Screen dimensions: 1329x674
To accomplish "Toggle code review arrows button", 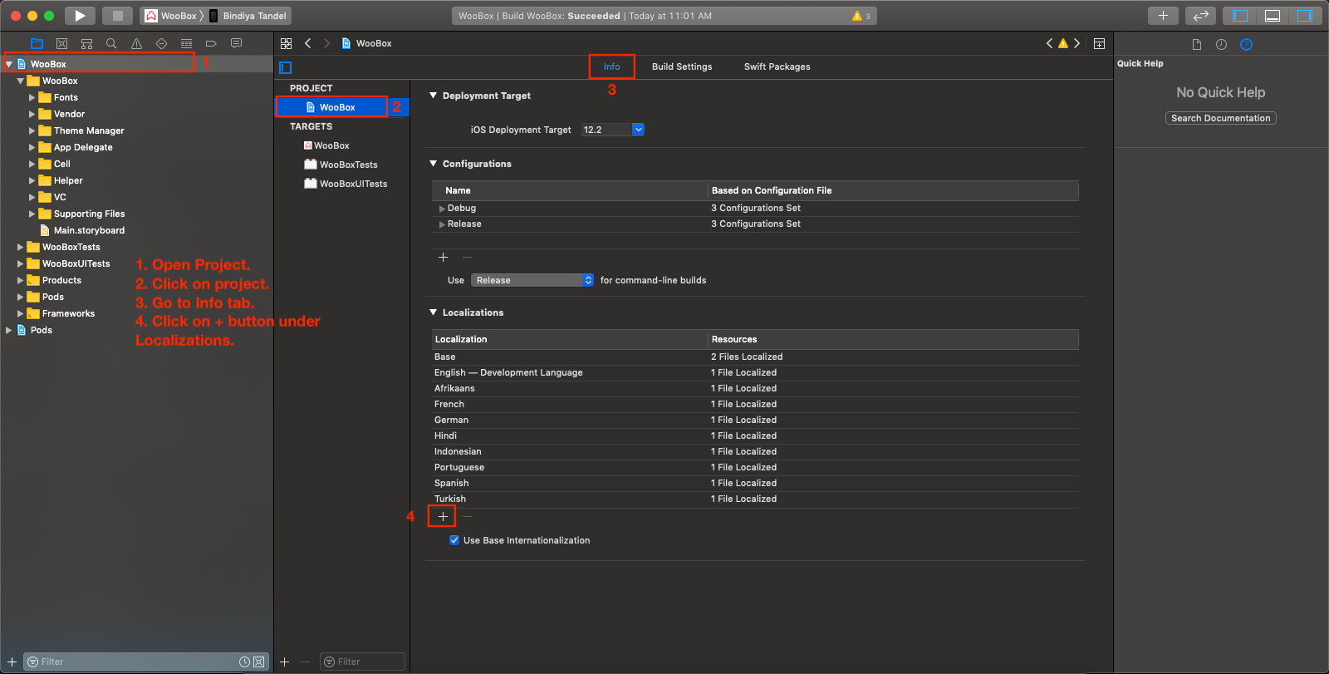I will tap(1200, 16).
